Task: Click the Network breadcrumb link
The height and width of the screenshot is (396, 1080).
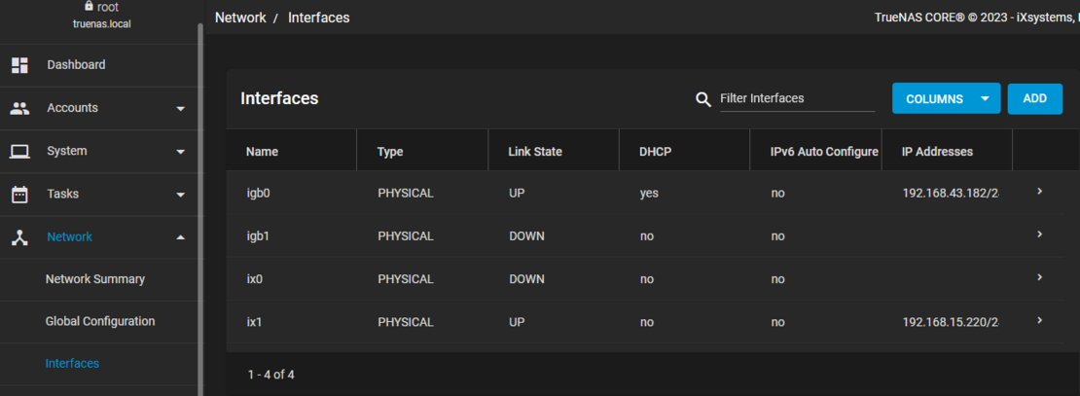Action: (240, 18)
